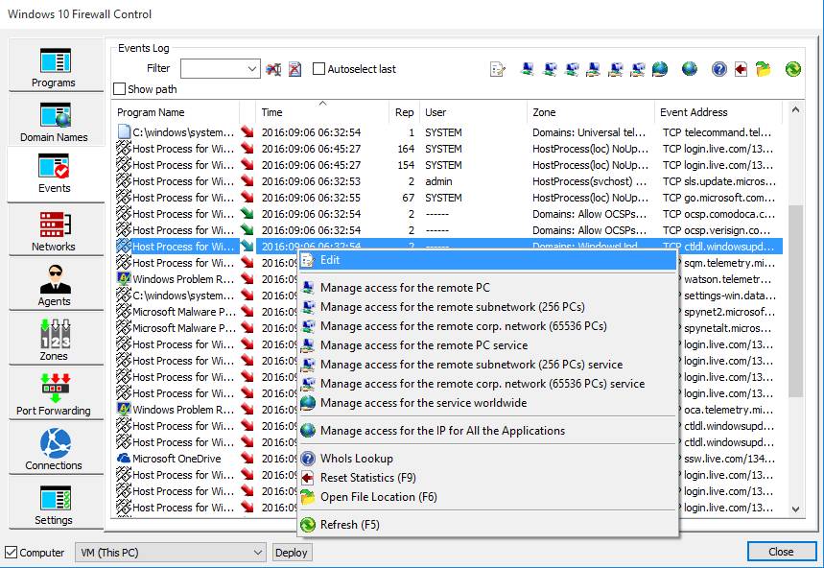Click the red-X delete log icon
Screen dimensions: 824x568
[x=294, y=69]
